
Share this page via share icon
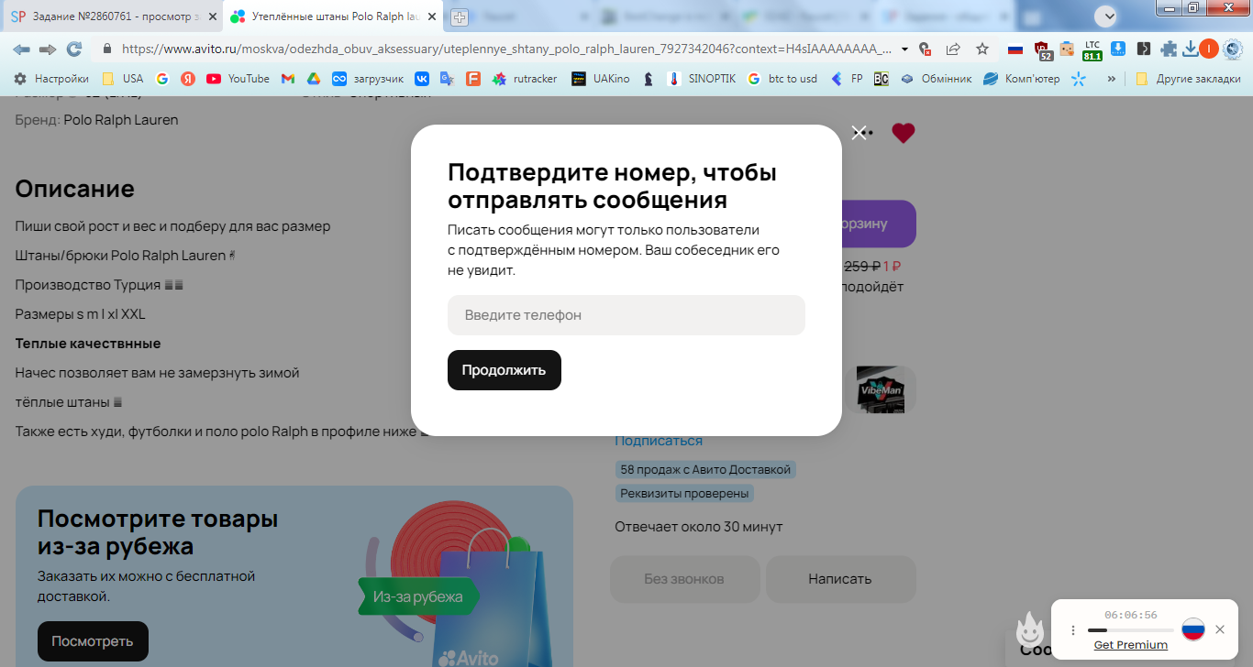click(953, 49)
